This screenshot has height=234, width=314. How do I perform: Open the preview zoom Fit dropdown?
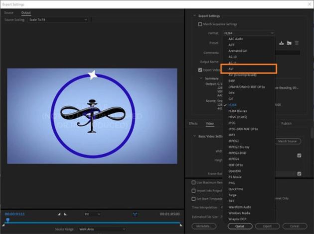click(92, 214)
